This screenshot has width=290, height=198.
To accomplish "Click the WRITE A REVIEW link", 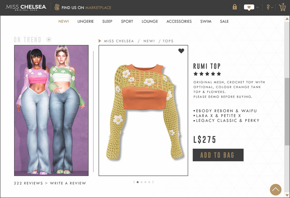I will coord(68,183).
